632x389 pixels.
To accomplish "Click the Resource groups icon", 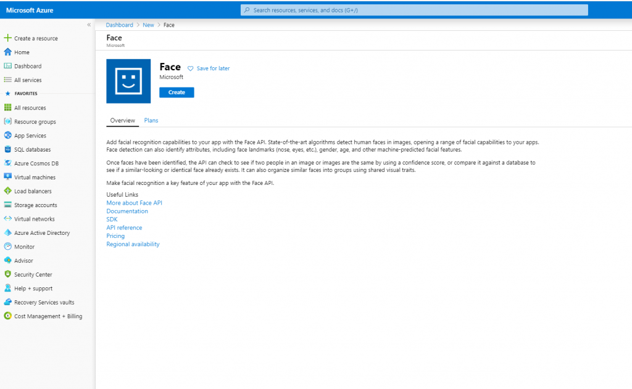I will tap(7, 121).
